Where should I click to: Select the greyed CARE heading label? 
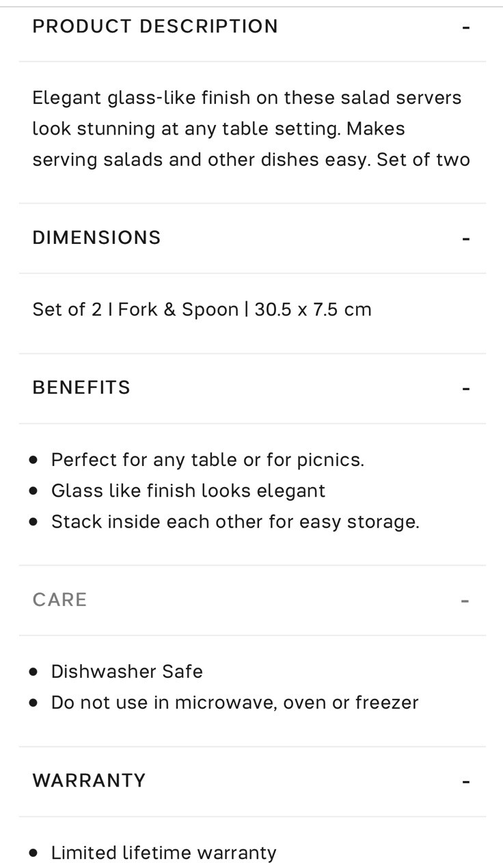[x=59, y=599]
